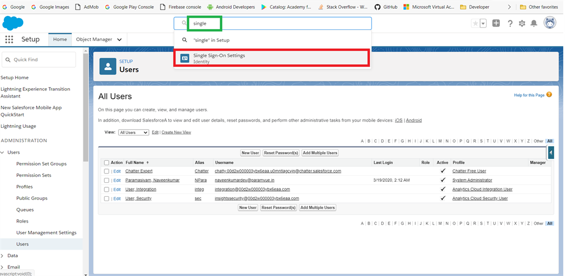This screenshot has height=276, width=565.
Task: Open the App Launcher grid icon
Action: tap(9, 40)
